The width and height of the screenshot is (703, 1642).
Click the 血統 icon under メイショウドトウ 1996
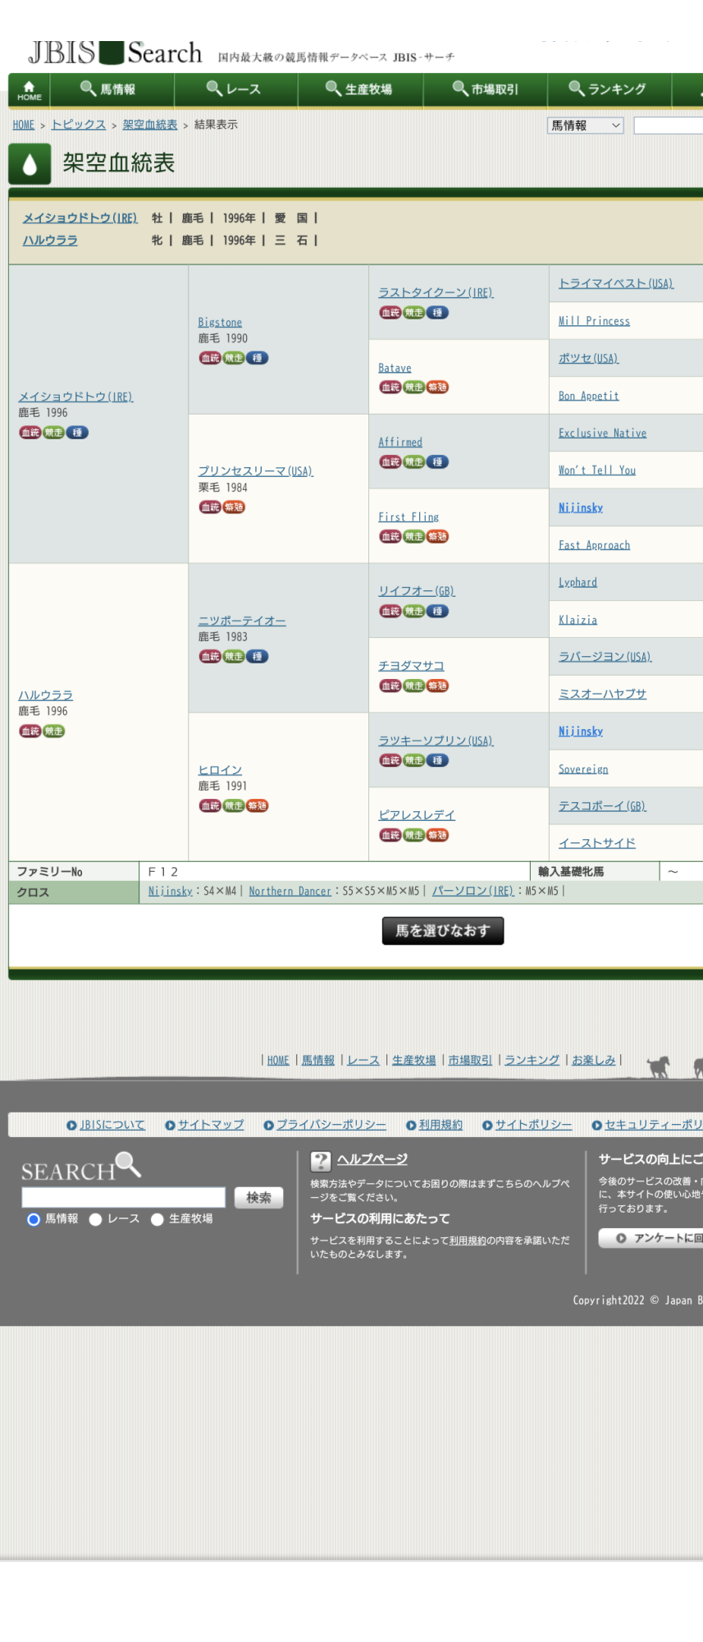pos(30,433)
